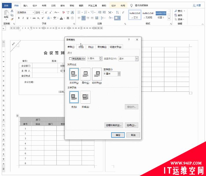
Task: Click the table move handle above the lower table
Action: point(18,116)
